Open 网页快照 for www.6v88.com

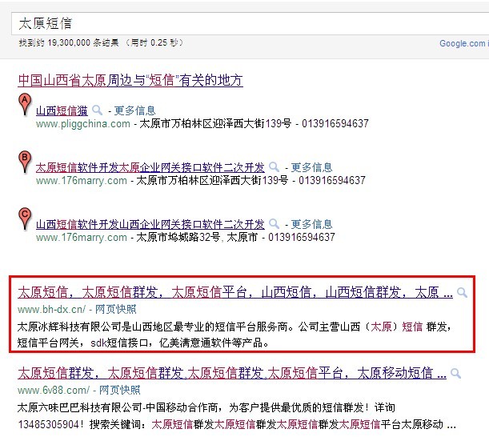(x=120, y=391)
